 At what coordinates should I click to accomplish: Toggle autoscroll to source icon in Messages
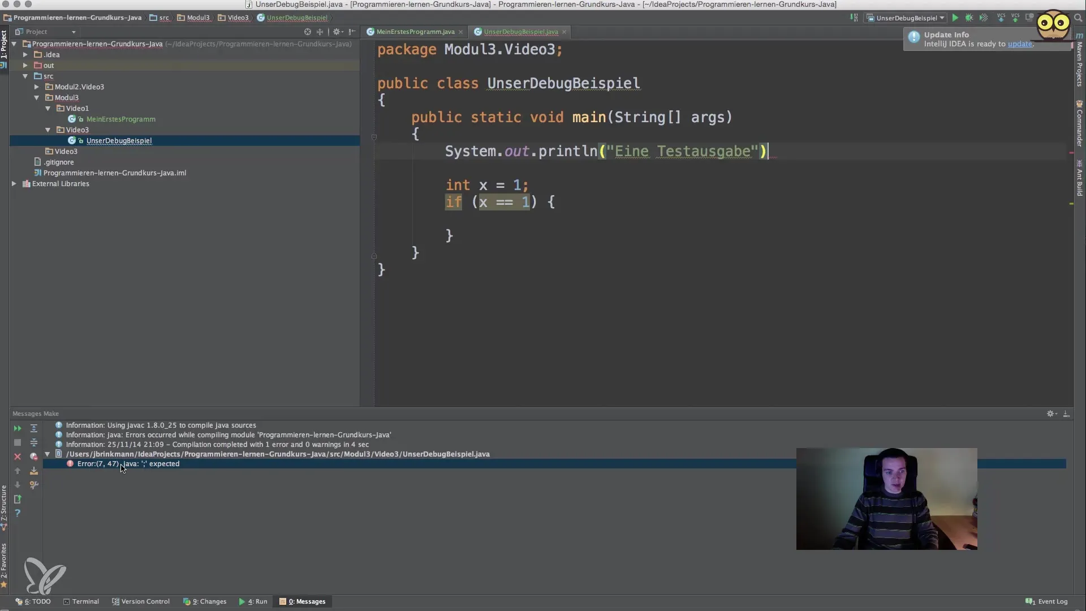34,471
